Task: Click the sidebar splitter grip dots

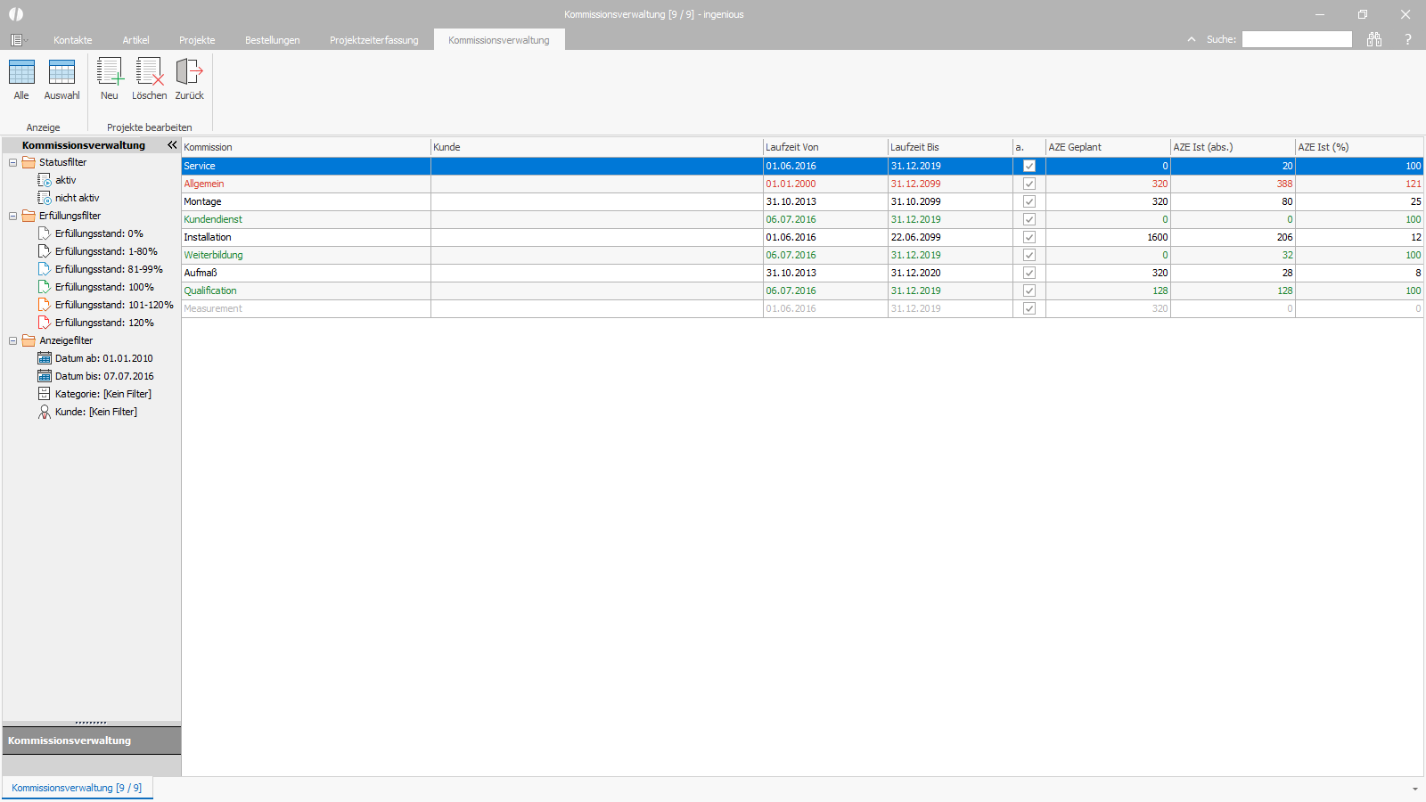Action: [91, 723]
